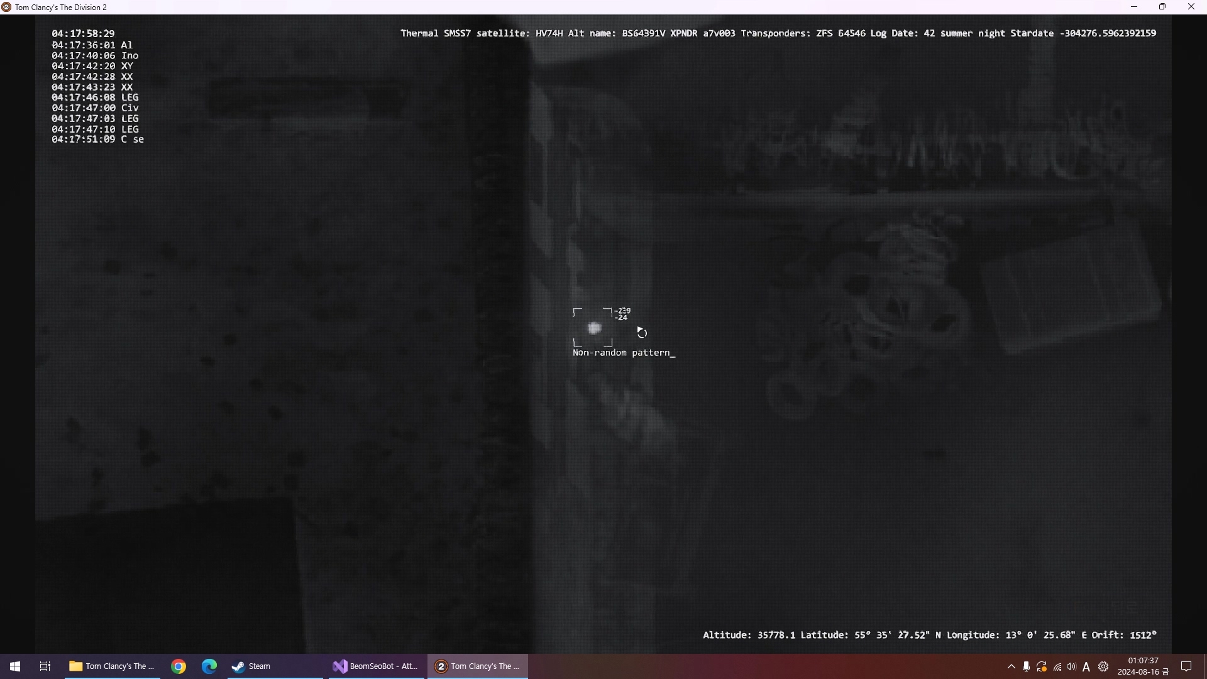Expand hidden system tray icons chevron
The height and width of the screenshot is (679, 1207).
click(1011, 666)
